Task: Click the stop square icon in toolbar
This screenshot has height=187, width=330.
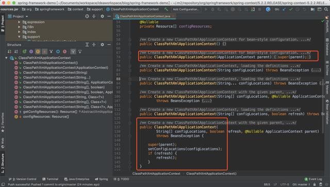Action: (x=259, y=9)
